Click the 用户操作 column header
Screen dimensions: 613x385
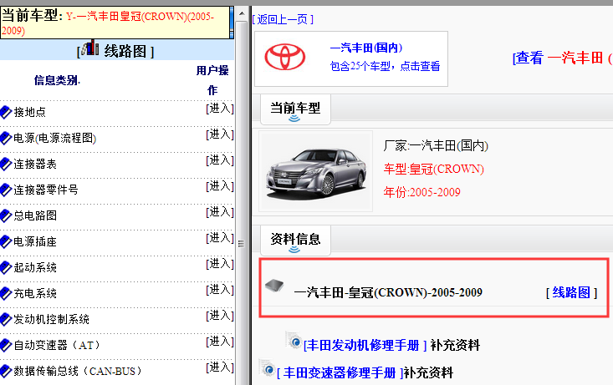[212, 80]
